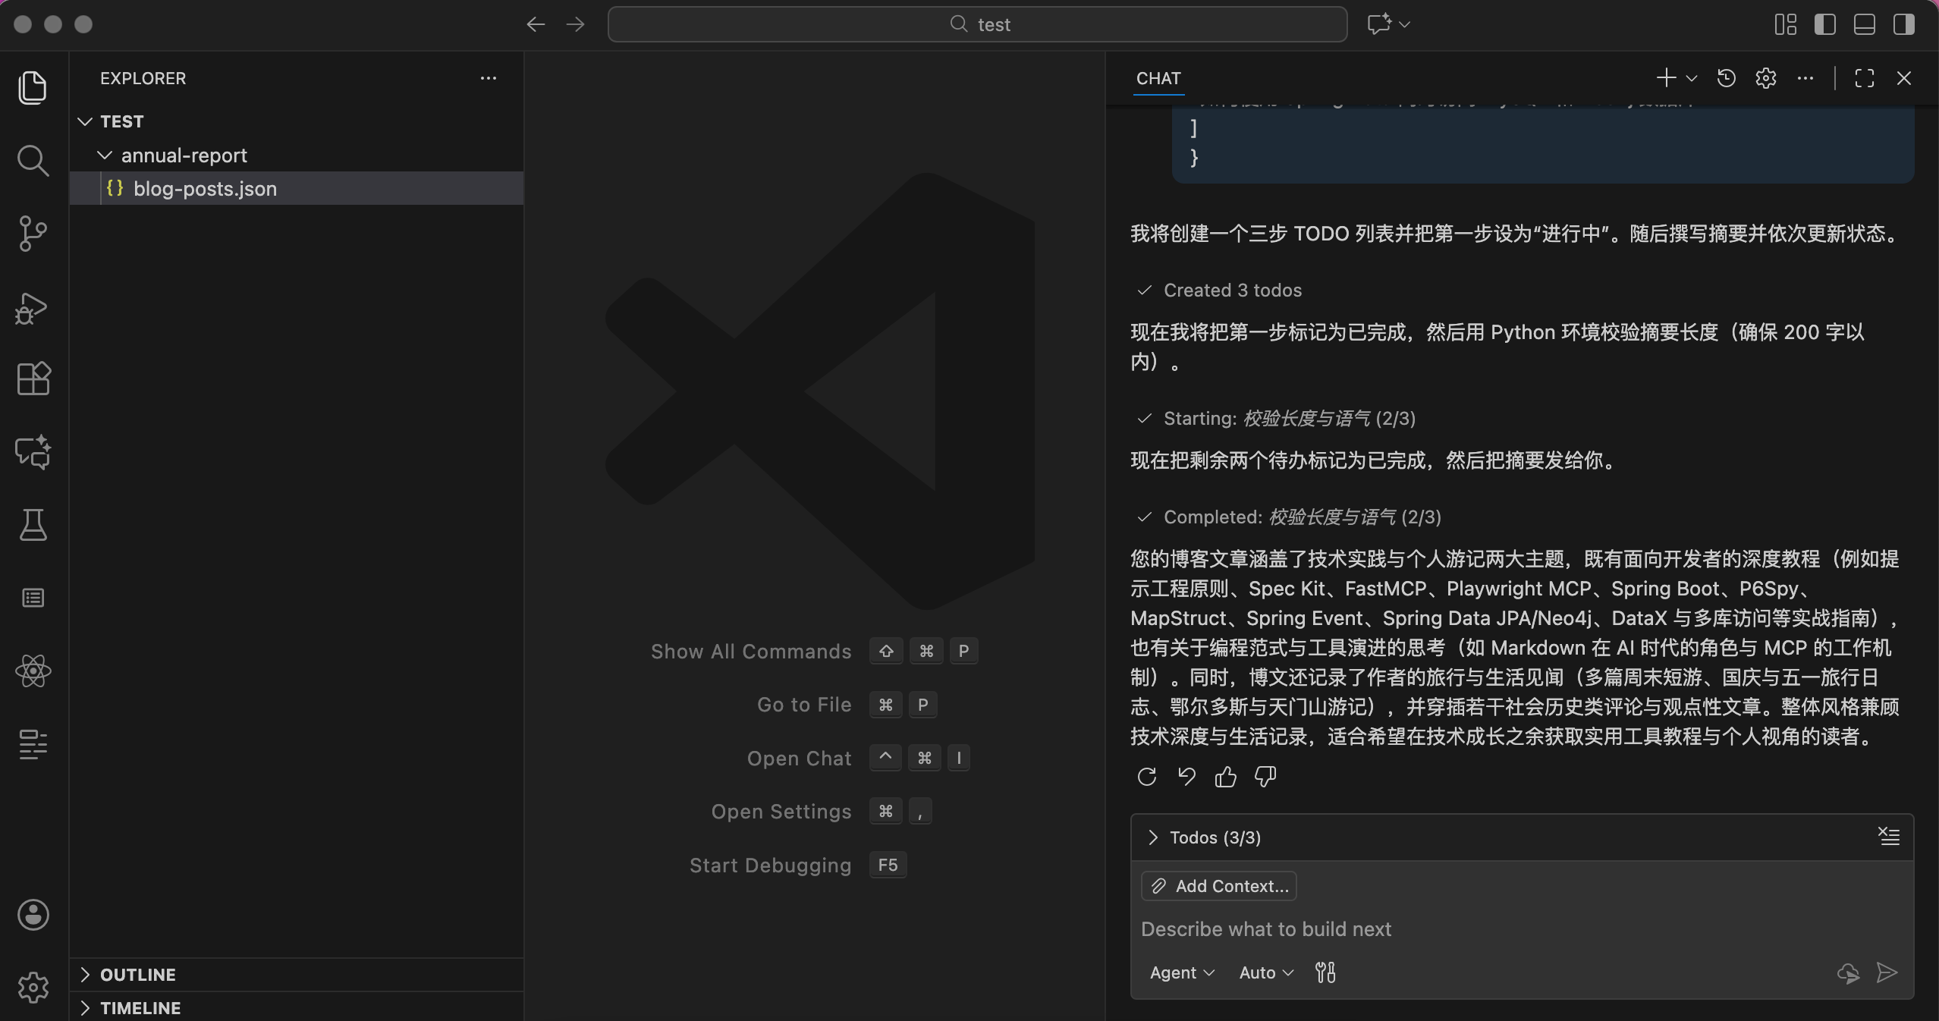Toggle the secondary side bar
The image size is (1939, 1021).
point(1903,24)
